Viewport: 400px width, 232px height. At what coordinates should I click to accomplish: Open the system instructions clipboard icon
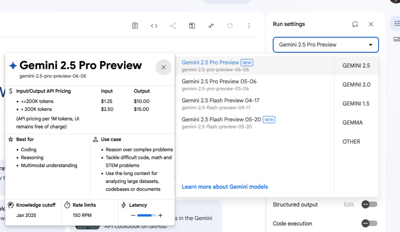click(x=135, y=25)
